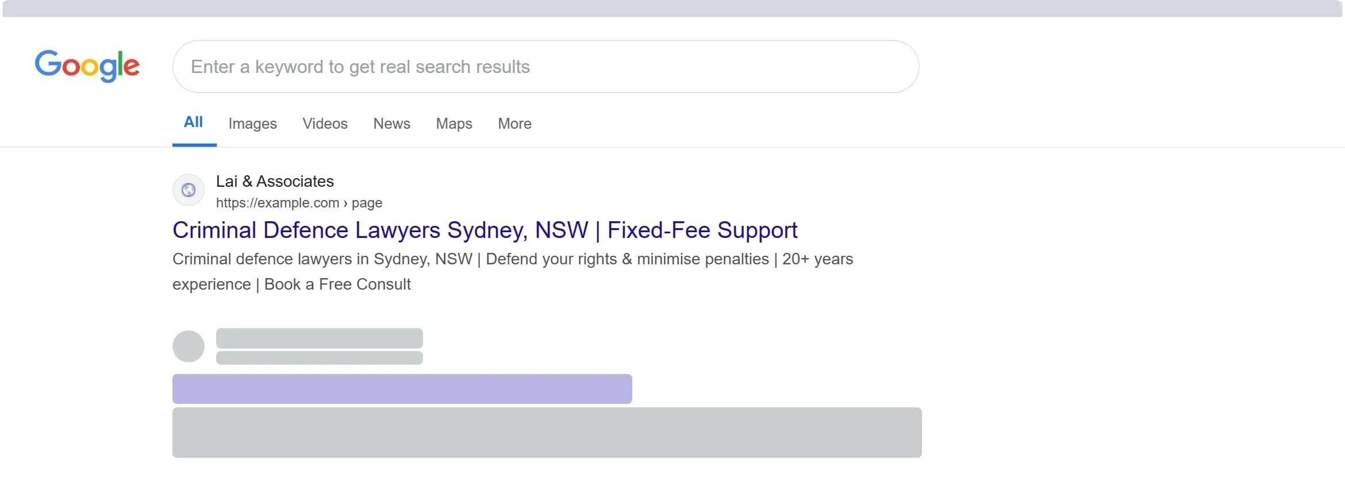Select the currently active All tab

(194, 122)
